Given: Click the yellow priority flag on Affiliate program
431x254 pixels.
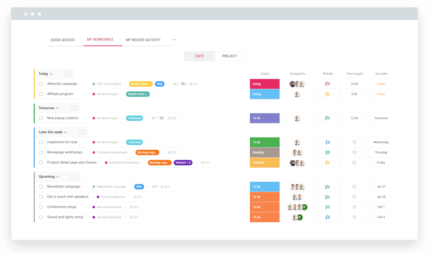Looking at the screenshot, I should (x=327, y=94).
